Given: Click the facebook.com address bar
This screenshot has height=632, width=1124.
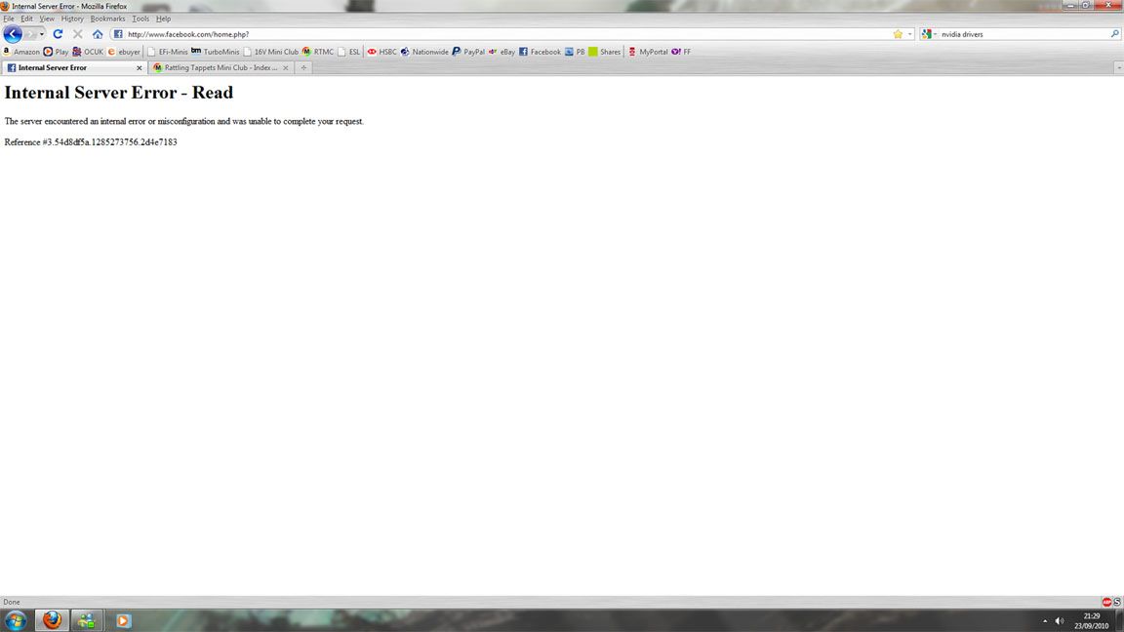Looking at the screenshot, I should (x=488, y=34).
